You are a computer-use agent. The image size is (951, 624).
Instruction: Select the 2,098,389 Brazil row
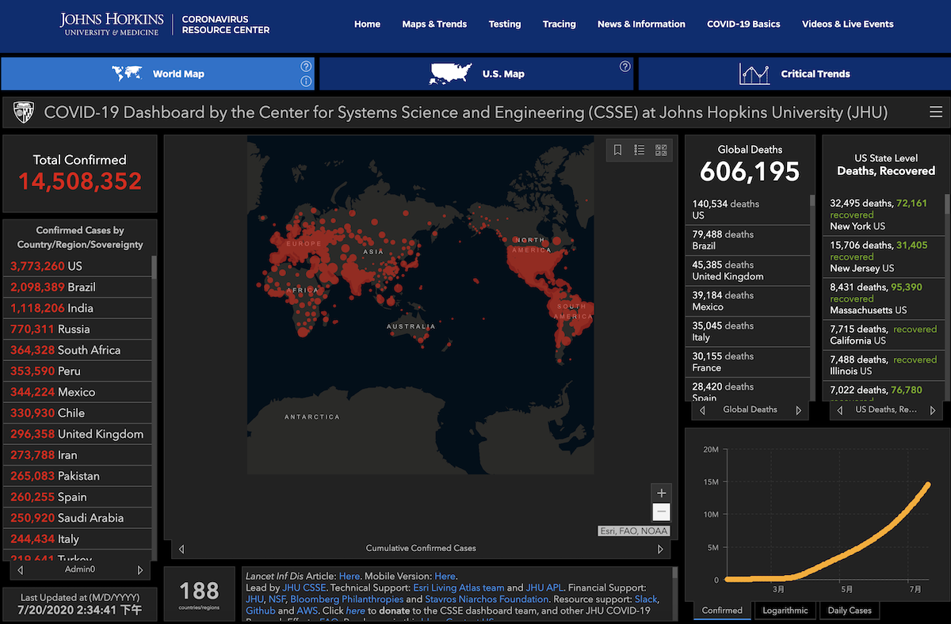77,287
